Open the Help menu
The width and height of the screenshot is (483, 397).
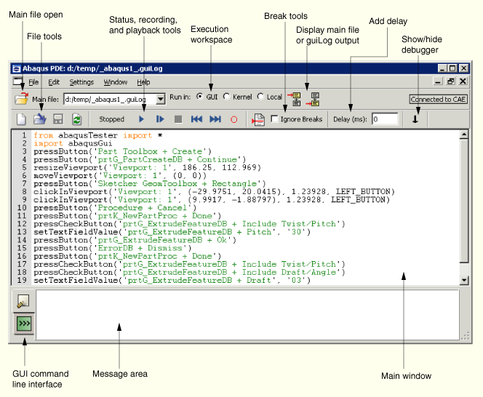tap(143, 82)
